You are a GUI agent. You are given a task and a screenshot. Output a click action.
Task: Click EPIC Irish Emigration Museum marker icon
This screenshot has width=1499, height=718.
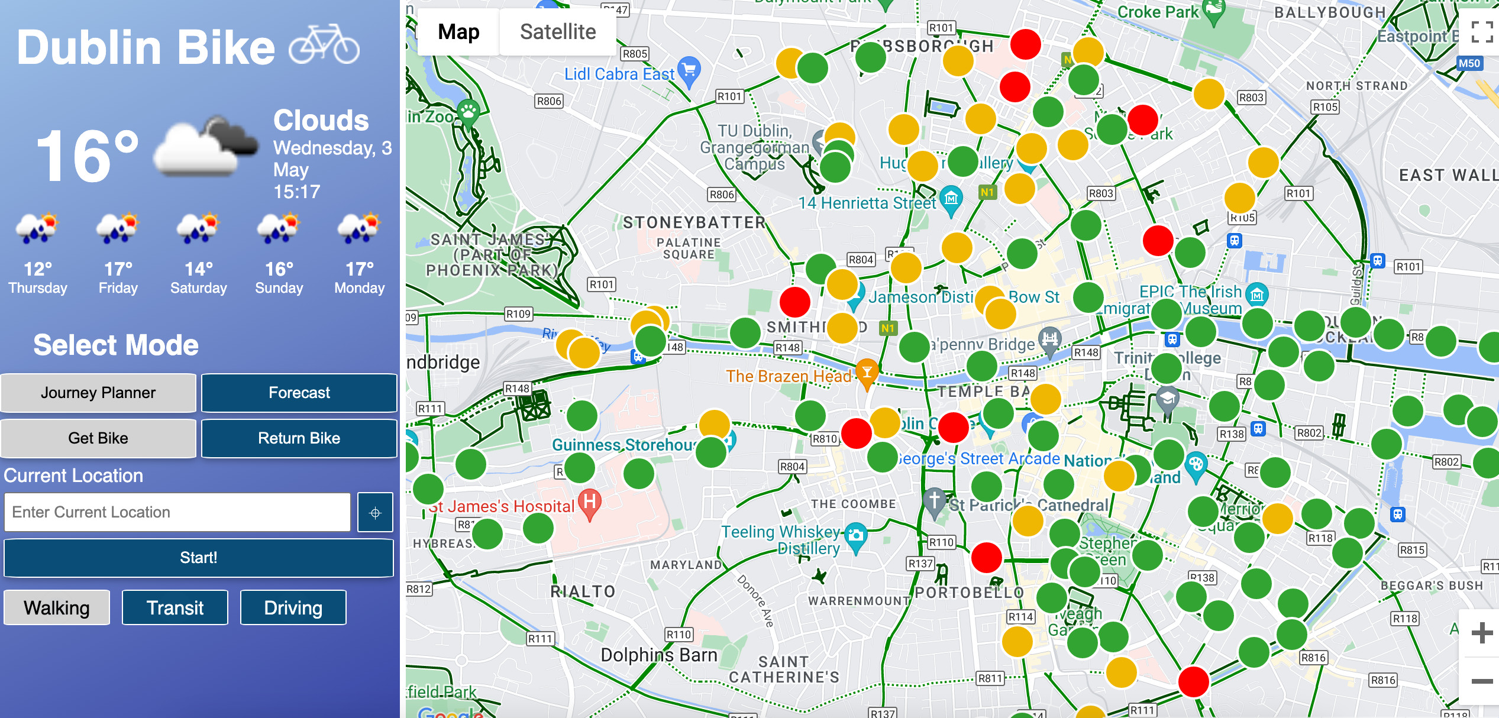point(1256,294)
